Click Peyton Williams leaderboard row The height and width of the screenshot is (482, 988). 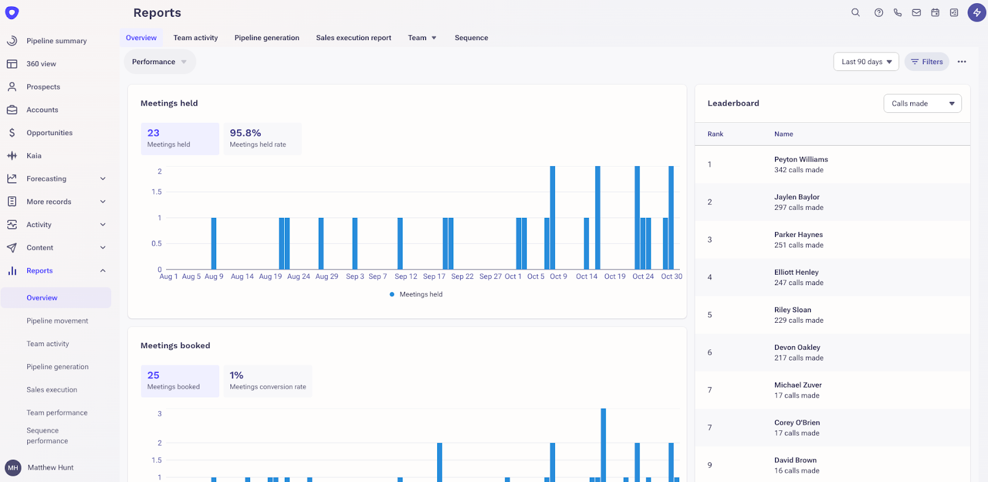[832, 164]
